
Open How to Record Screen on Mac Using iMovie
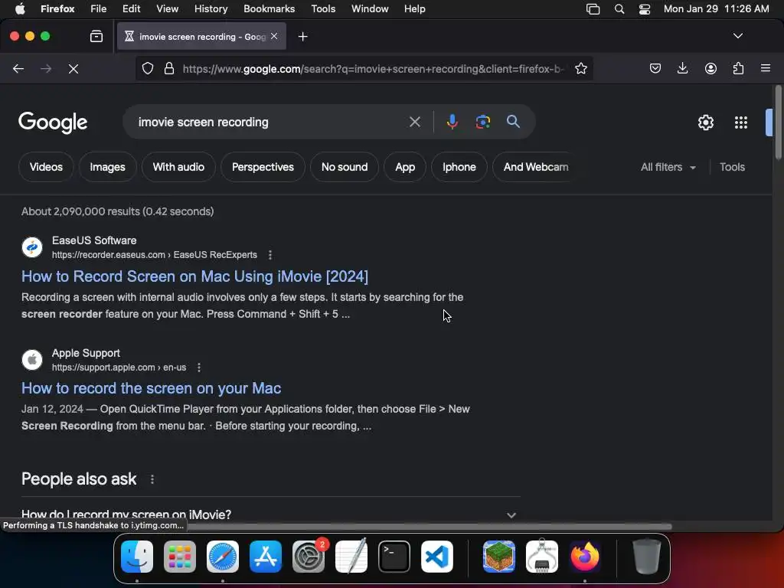pyautogui.click(x=194, y=276)
